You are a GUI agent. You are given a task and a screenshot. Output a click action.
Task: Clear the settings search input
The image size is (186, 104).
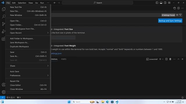coord(177,15)
